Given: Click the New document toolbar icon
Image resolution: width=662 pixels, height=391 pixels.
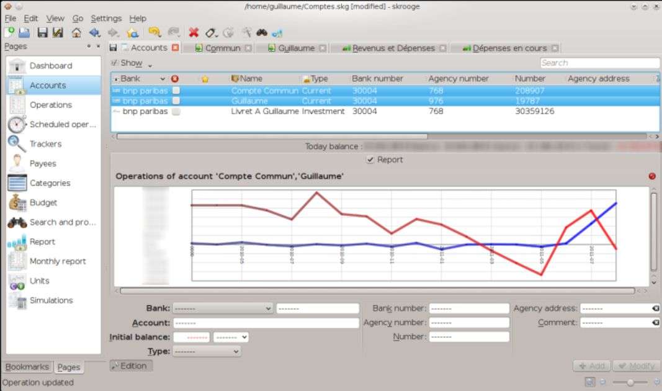Looking at the screenshot, I should point(9,32).
